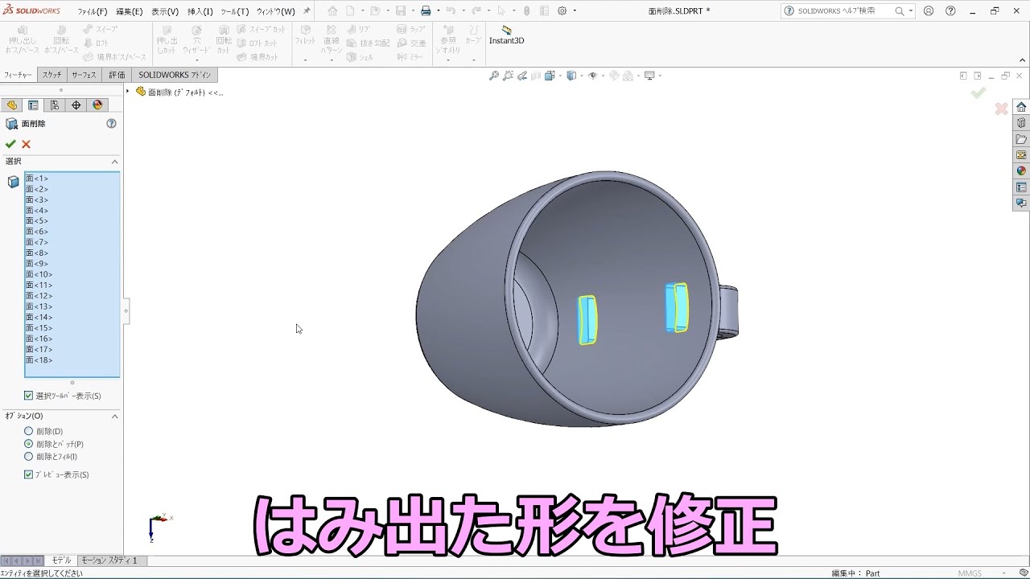1030x579 pixels.
Task: Open View Settings dropdown arrow
Action: [x=660, y=76]
